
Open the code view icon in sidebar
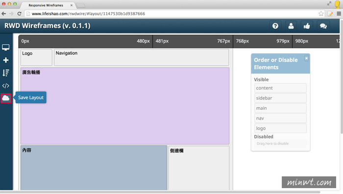pyautogui.click(x=6, y=86)
